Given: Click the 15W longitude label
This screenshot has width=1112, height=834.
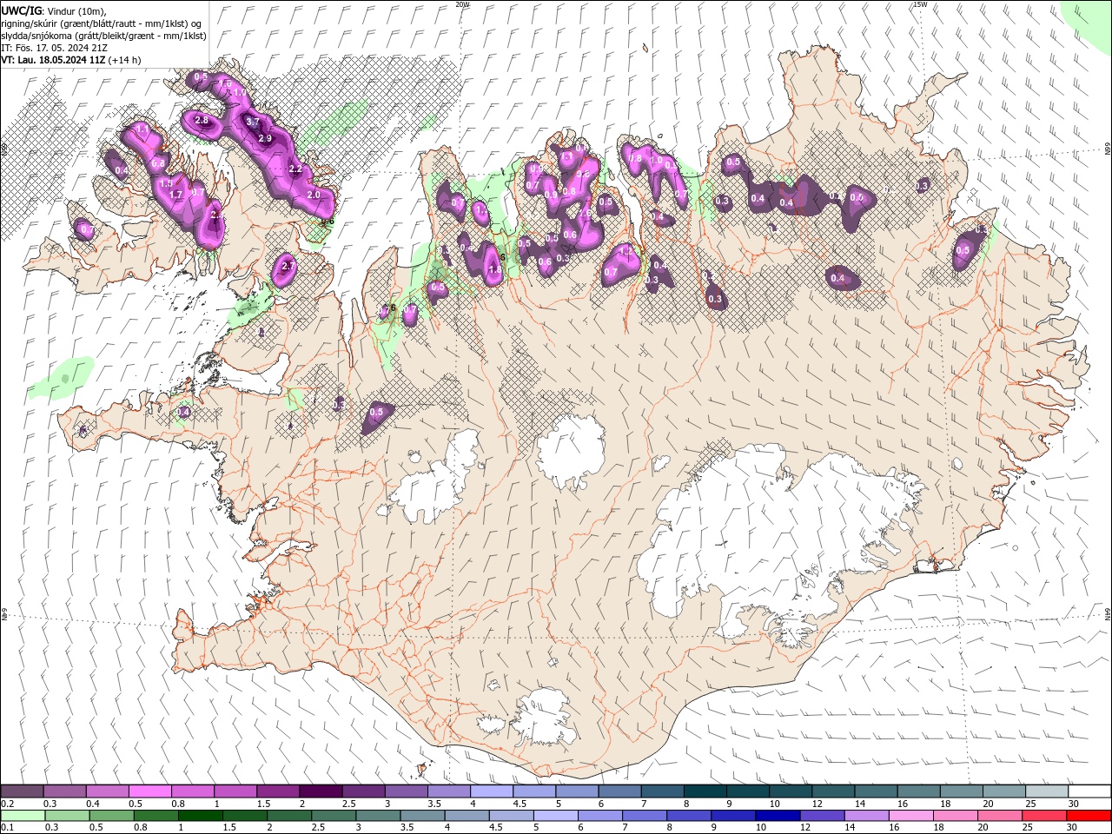Looking at the screenshot, I should click(920, 4).
